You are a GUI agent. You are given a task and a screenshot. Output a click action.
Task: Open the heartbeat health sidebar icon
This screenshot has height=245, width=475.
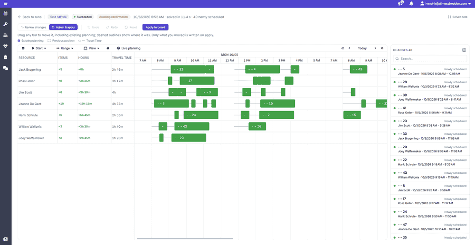tap(5, 46)
